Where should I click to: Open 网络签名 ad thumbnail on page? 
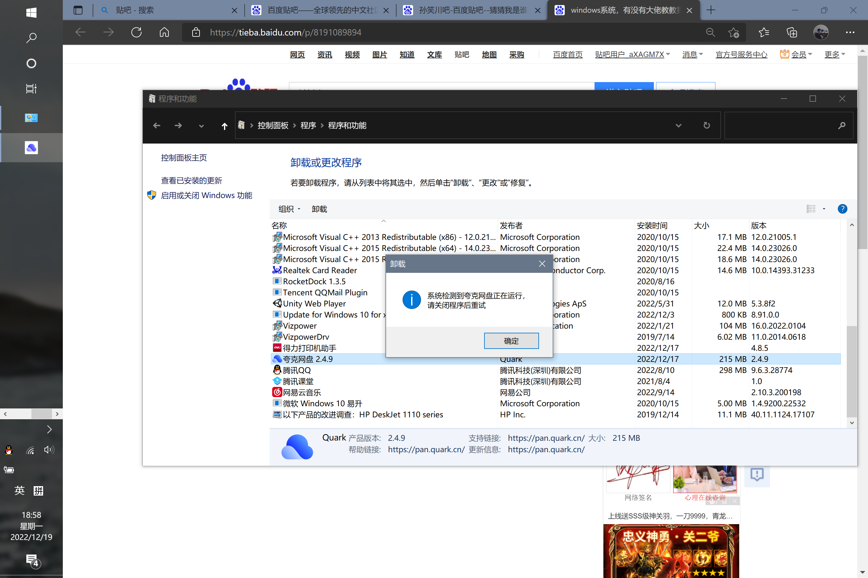pyautogui.click(x=638, y=479)
